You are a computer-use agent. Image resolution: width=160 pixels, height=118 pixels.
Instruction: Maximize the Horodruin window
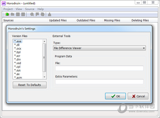[144, 2]
